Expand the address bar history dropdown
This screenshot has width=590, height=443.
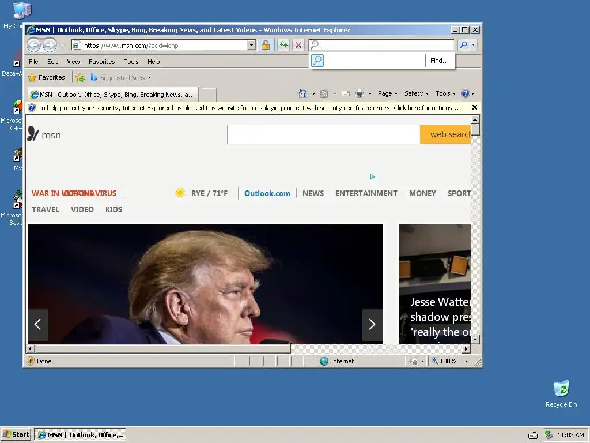click(x=252, y=45)
